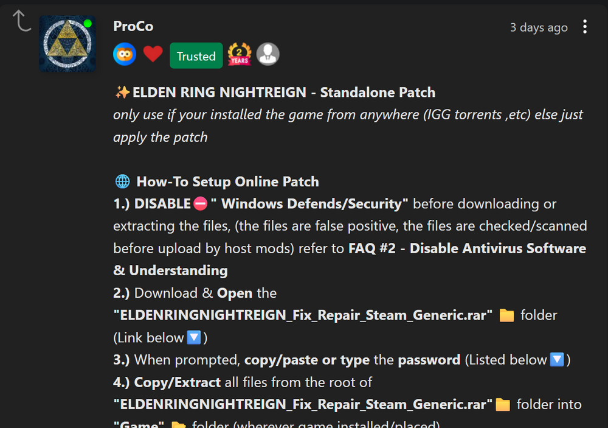Screen dimensions: 608x428
Task: Click the globe icon beside How-To Setup
Action: pos(123,181)
